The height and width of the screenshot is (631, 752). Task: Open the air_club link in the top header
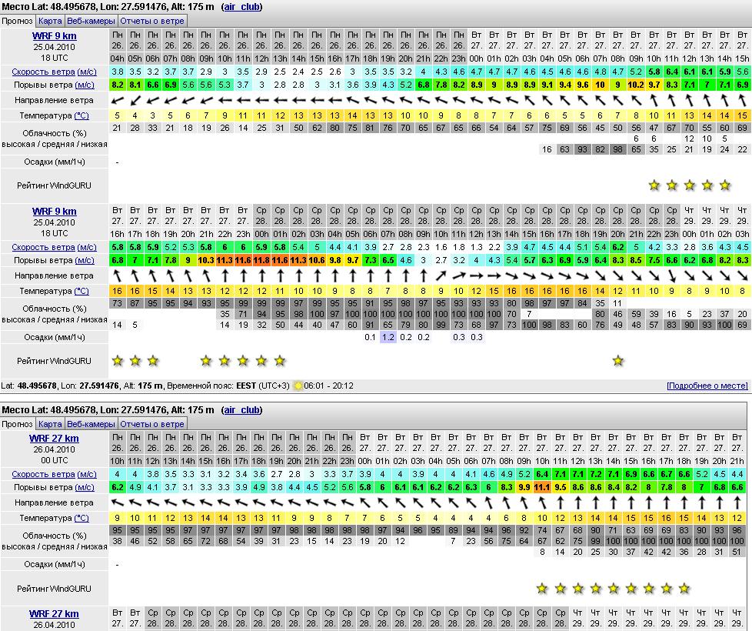(241, 7)
